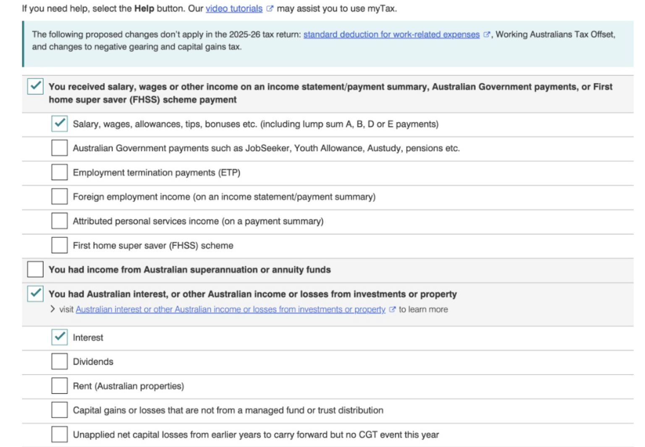Viewport: 645px width, 447px height.
Task: Click external link icon before 'to learn more'
Action: [392, 309]
